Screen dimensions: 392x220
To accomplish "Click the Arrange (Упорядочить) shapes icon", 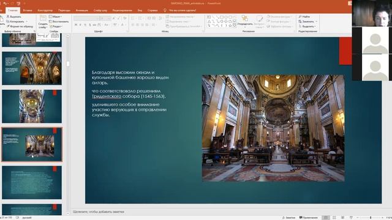I will (245, 18).
